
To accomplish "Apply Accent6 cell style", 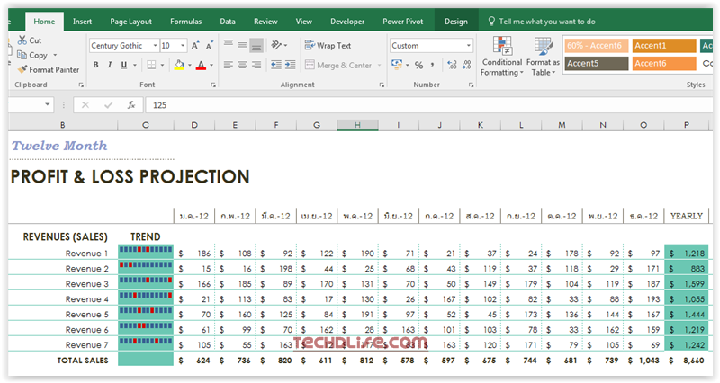I will [664, 63].
